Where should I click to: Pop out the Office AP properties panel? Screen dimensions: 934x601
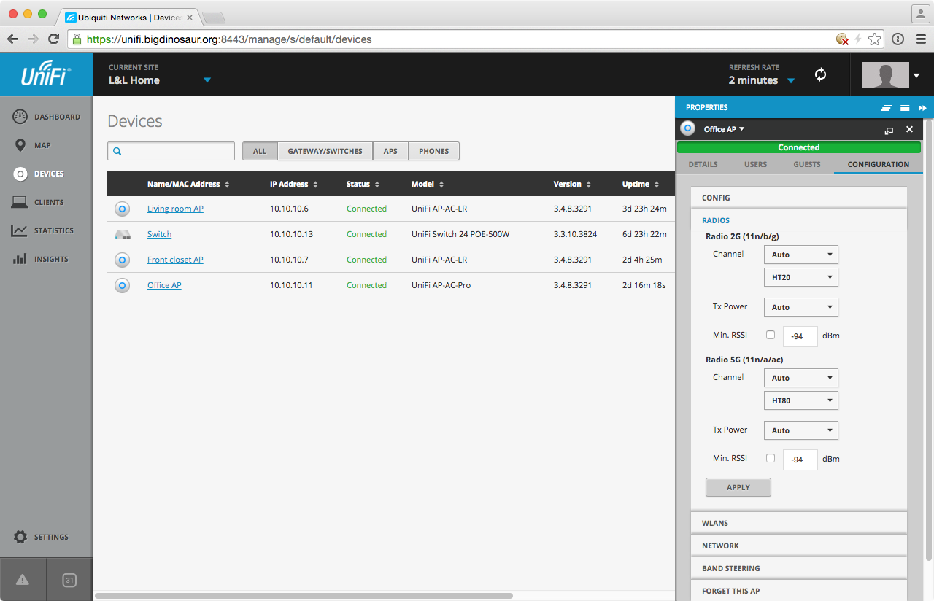point(888,130)
